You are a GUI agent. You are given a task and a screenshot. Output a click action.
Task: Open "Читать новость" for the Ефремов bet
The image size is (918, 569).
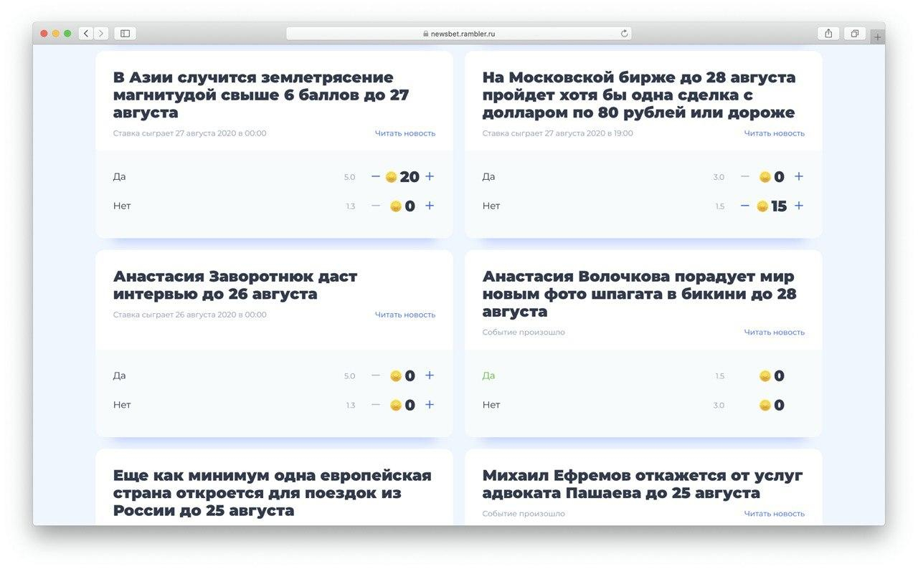pyautogui.click(x=775, y=514)
